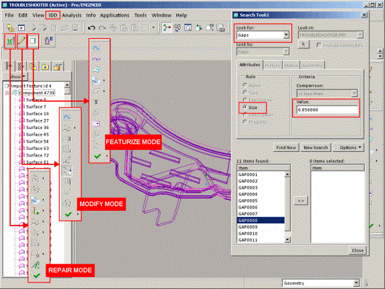This screenshot has height=289, width=385.
Task: Click the >> transfer button
Action: tap(301, 201)
